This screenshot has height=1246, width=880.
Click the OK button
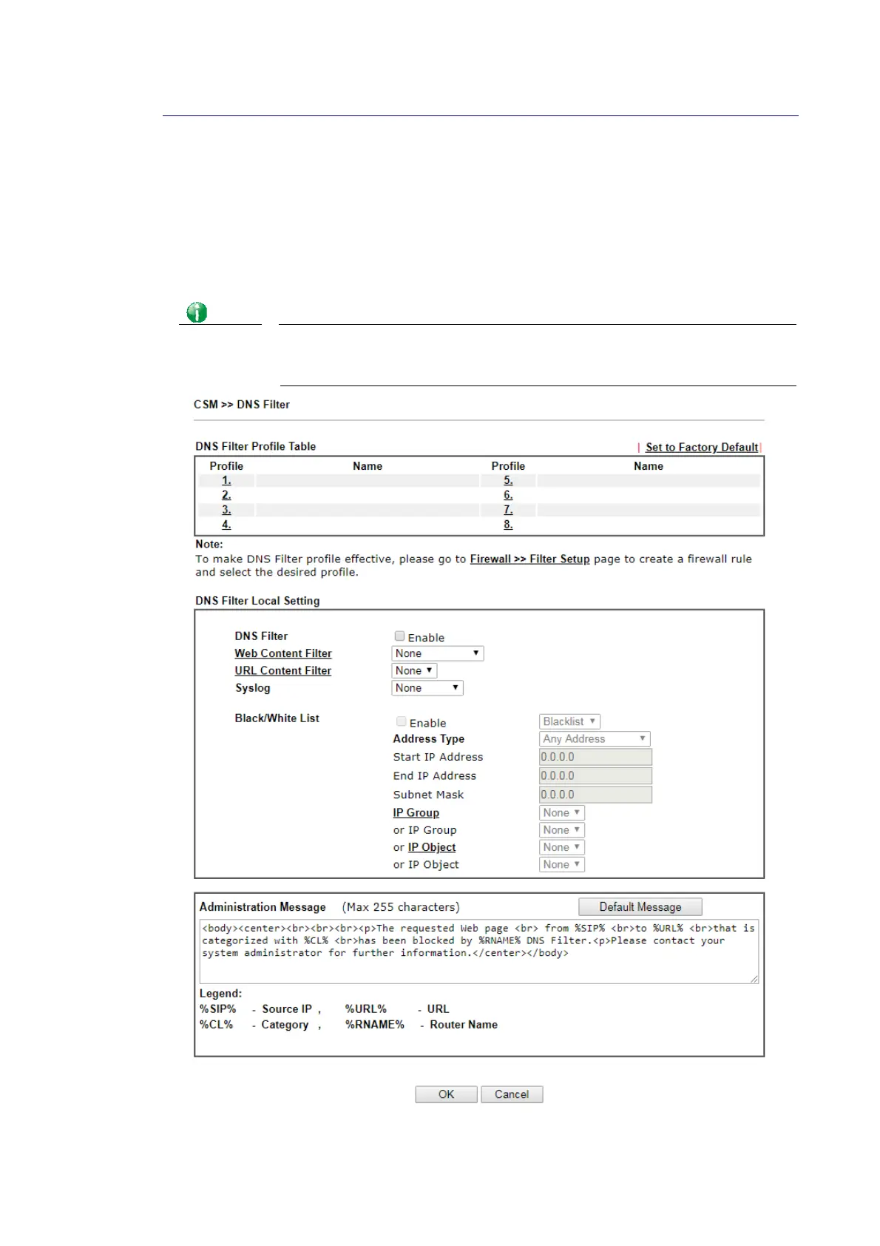point(446,1094)
